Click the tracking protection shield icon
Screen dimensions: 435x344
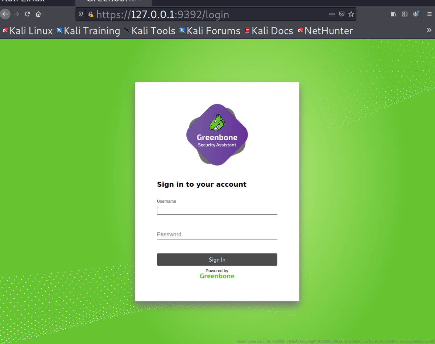pyautogui.click(x=81, y=14)
